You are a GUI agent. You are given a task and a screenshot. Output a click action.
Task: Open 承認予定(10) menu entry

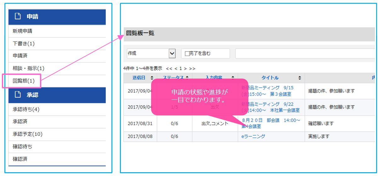57,134
